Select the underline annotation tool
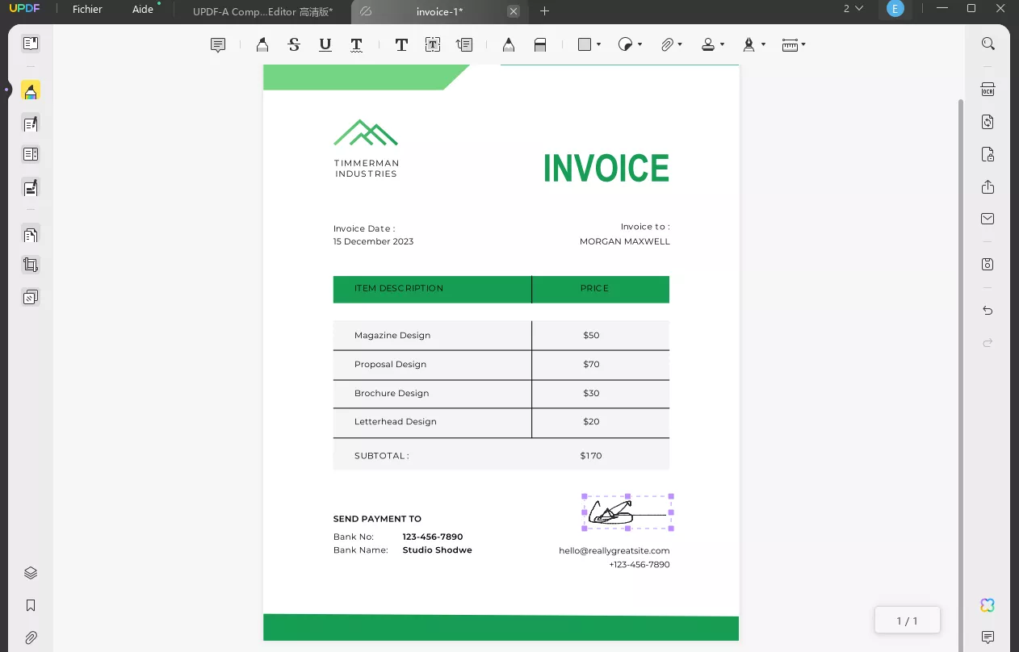Screen dimensions: 1019x652 click(x=325, y=44)
